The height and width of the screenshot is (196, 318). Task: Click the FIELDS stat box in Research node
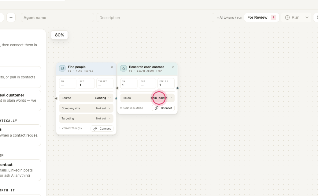(x=166, y=84)
